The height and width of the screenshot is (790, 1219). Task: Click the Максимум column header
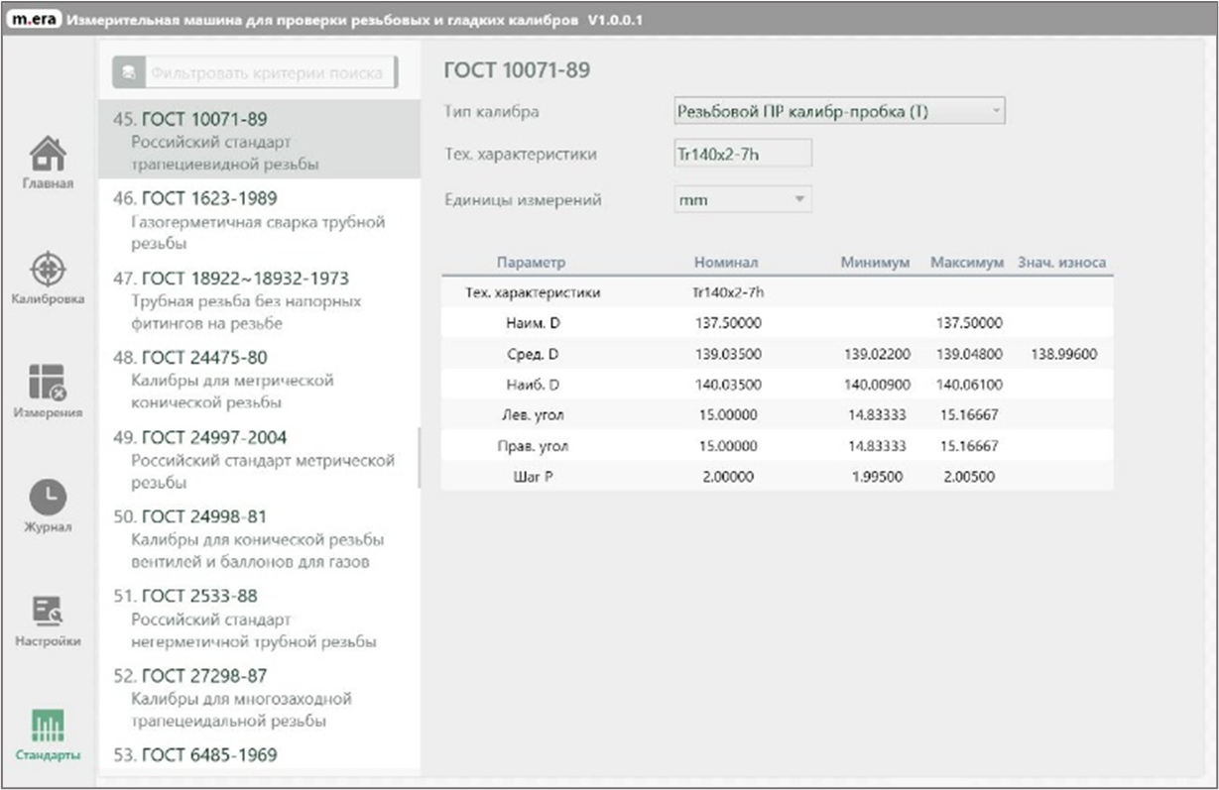point(967,263)
